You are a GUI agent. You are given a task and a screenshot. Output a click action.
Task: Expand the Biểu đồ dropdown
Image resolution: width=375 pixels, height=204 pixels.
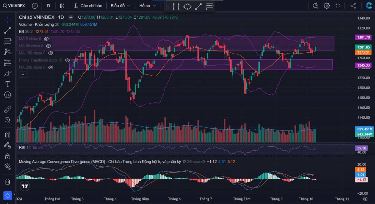click(x=120, y=6)
